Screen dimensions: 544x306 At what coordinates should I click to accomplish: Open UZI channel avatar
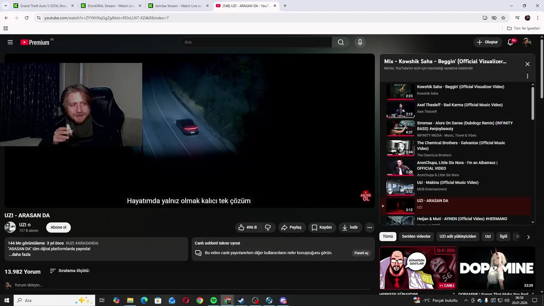pos(10,227)
